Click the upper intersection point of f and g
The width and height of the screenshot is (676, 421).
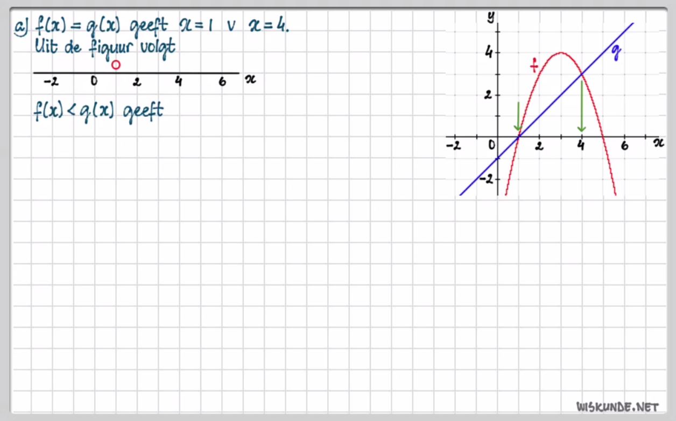tap(581, 74)
